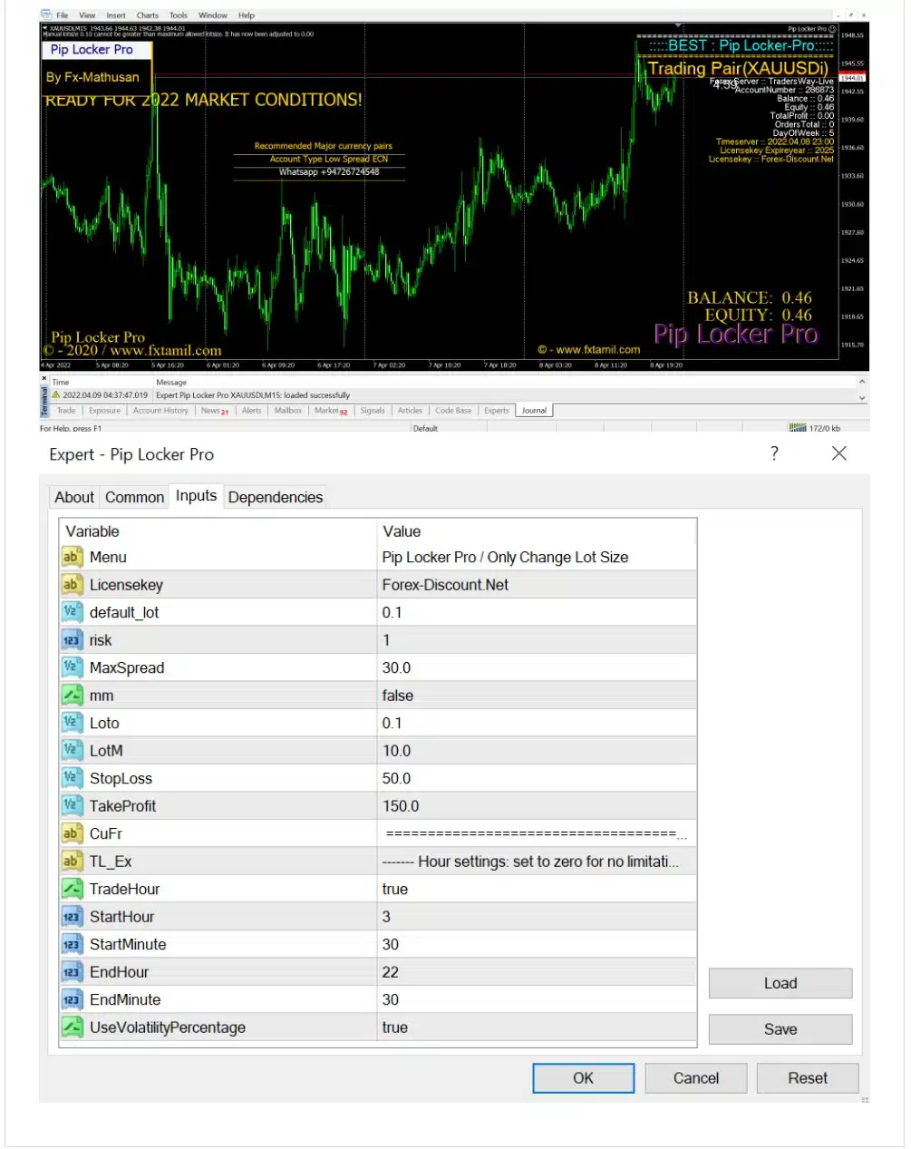Viewport: 911px width, 1149px height.
Task: Open the Help menu
Action: tap(247, 15)
